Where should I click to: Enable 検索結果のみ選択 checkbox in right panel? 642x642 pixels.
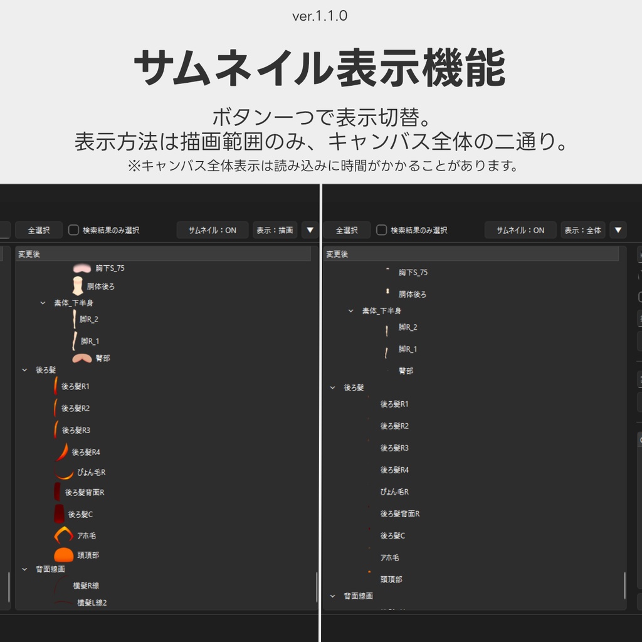point(381,230)
